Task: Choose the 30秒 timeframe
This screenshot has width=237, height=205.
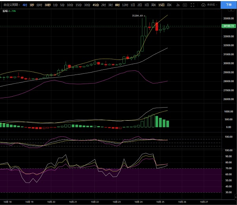Action: (47, 5)
